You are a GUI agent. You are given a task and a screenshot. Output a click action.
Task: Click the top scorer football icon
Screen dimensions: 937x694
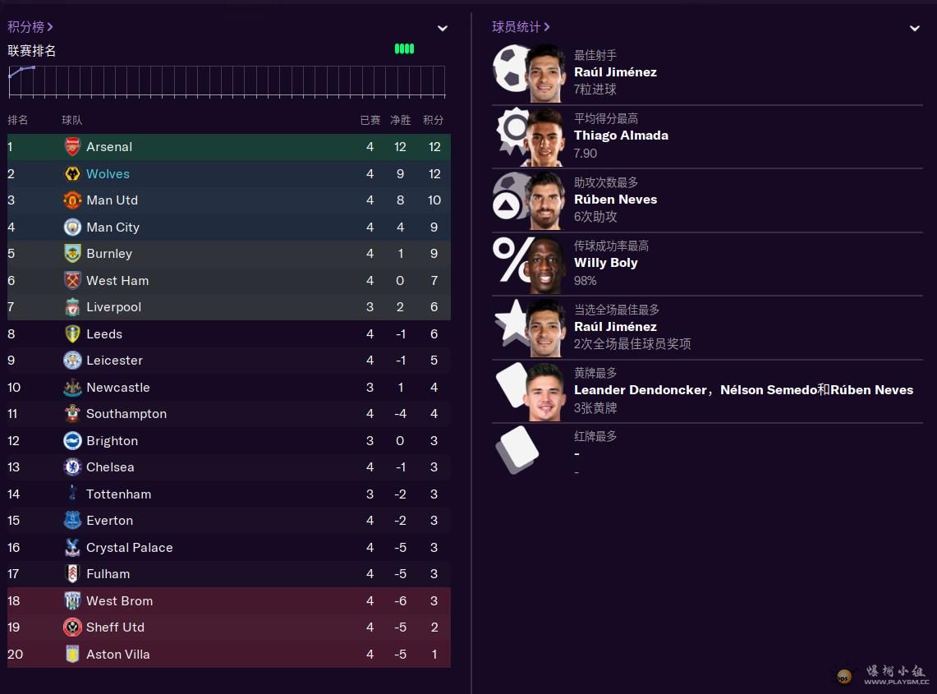(511, 69)
